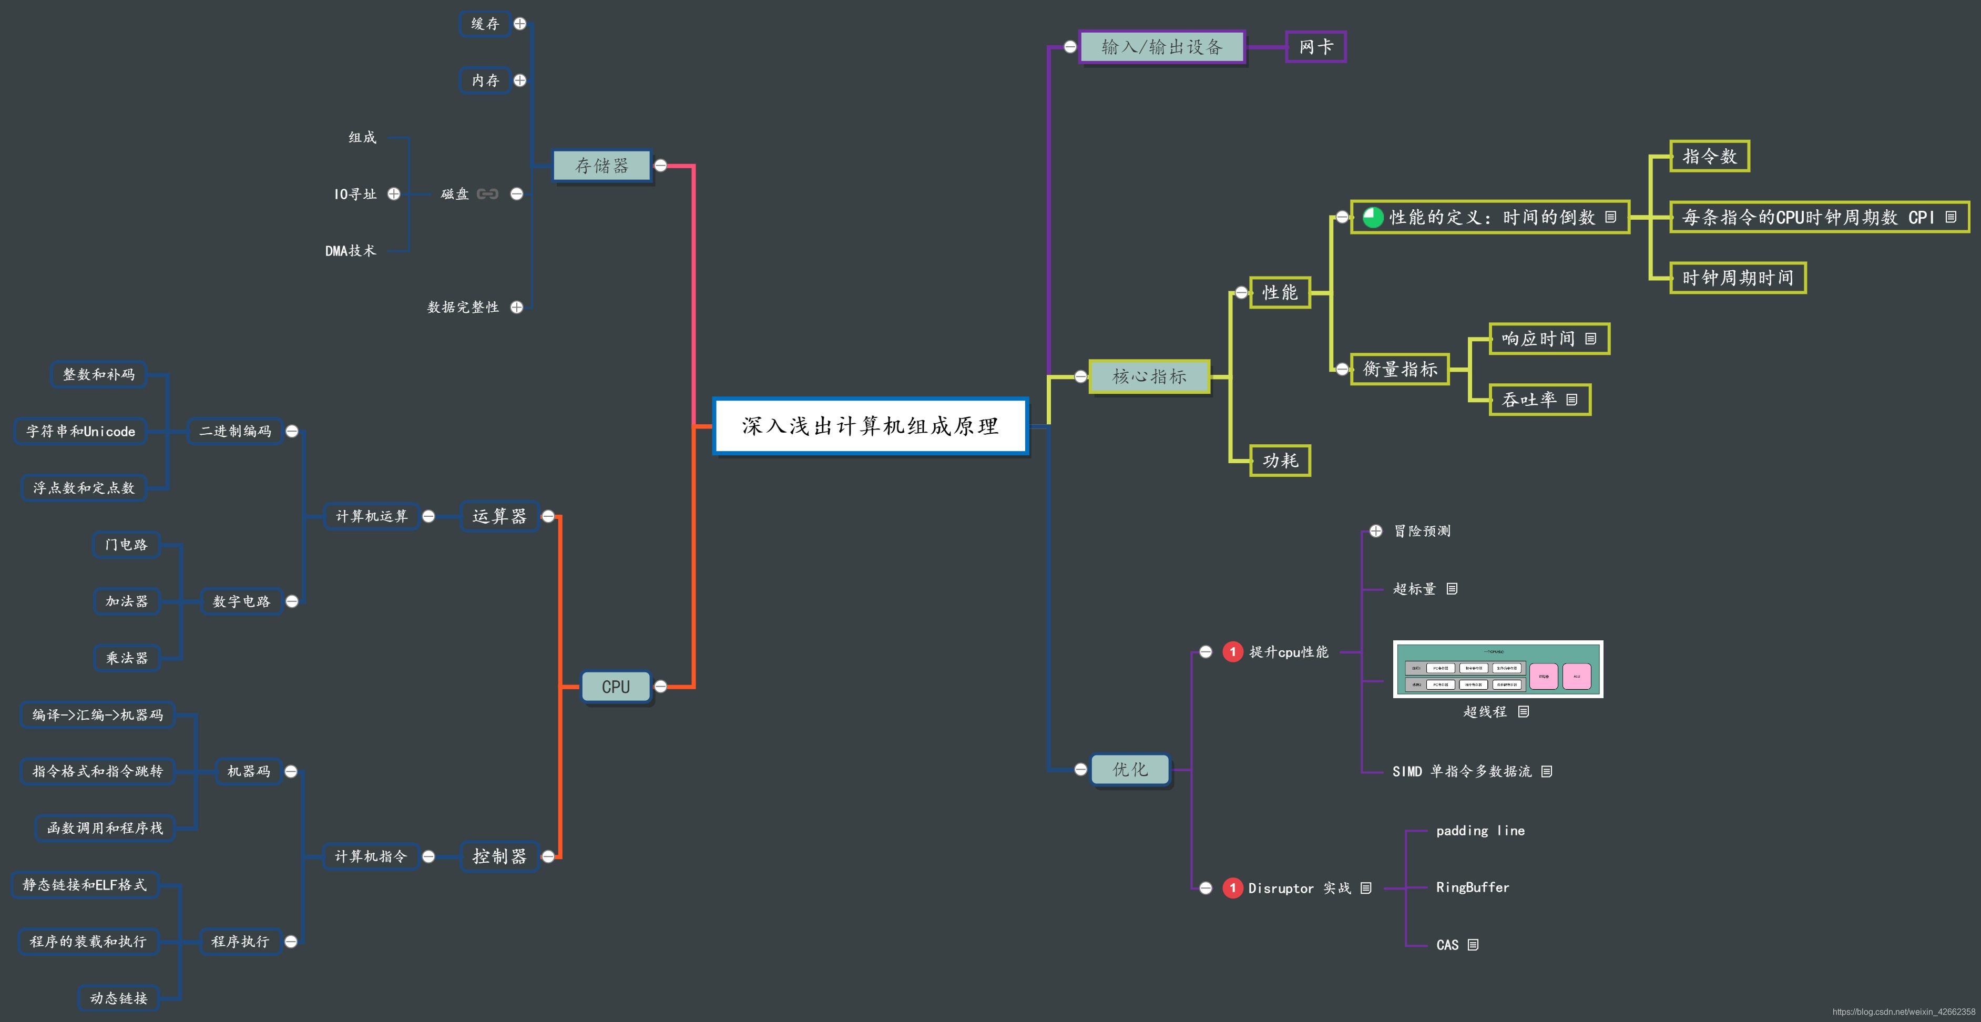Collapse the Disruptor 实战 branch

click(x=1206, y=888)
